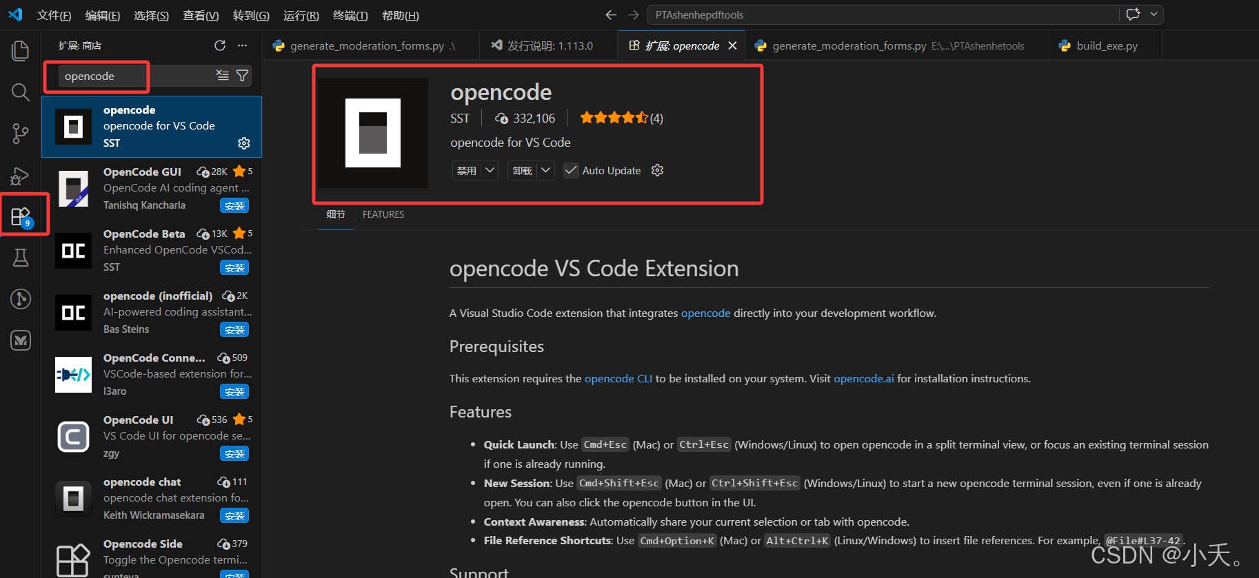Install the OpenCode UI extension
The height and width of the screenshot is (578, 1259).
point(234,454)
